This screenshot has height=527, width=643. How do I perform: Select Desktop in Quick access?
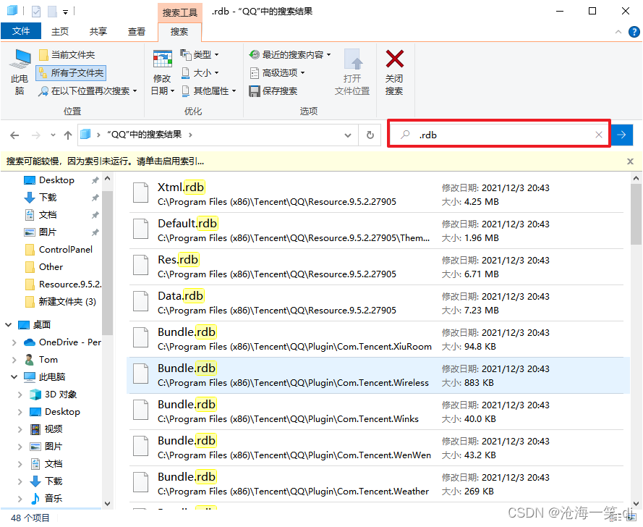pyautogui.click(x=56, y=180)
